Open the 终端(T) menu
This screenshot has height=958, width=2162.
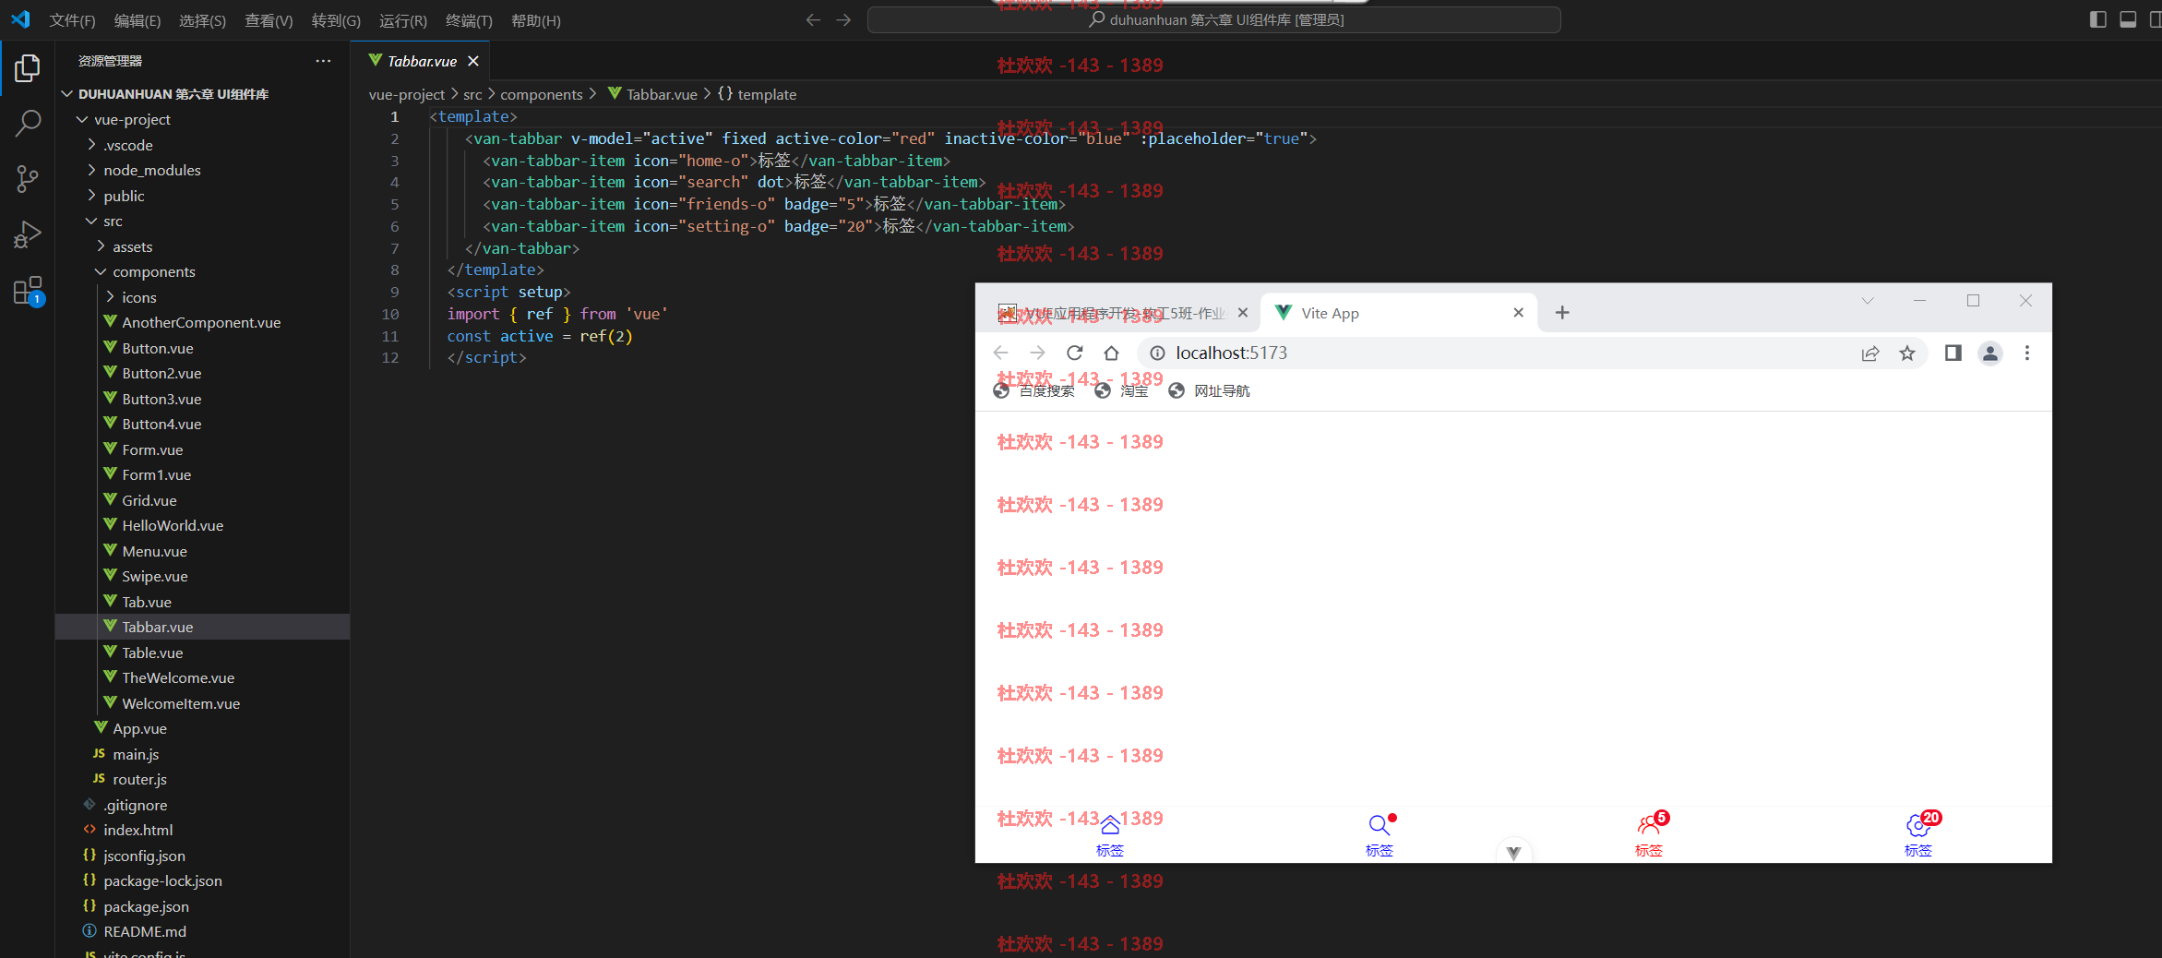pos(469,20)
